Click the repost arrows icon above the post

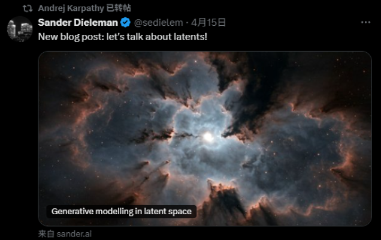[28, 8]
